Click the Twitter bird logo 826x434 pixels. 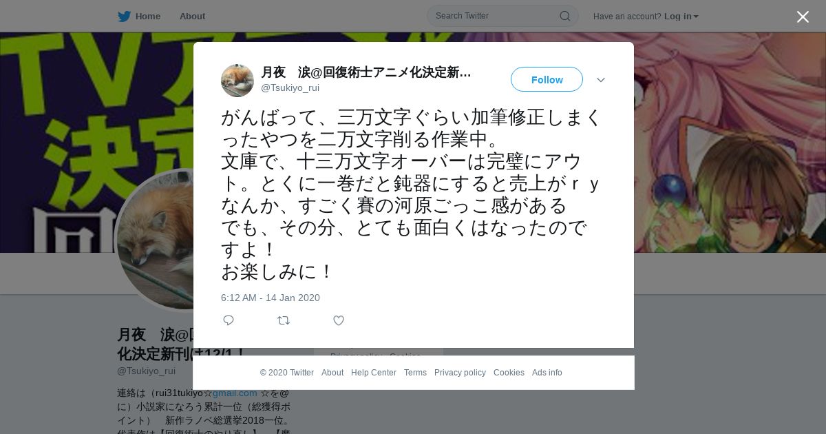(124, 16)
